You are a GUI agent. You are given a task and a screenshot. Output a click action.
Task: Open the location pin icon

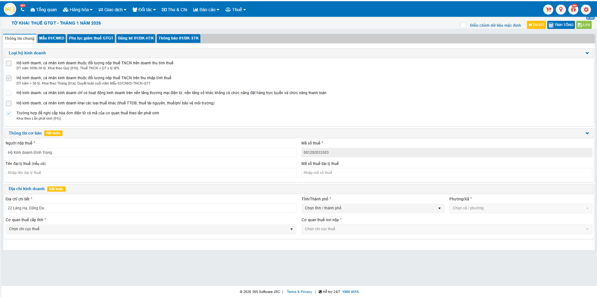pos(561,10)
